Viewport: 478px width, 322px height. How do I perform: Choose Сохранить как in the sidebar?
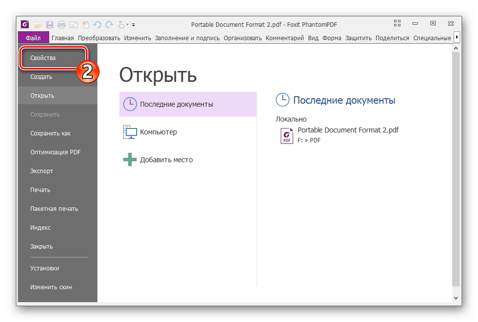pos(50,133)
